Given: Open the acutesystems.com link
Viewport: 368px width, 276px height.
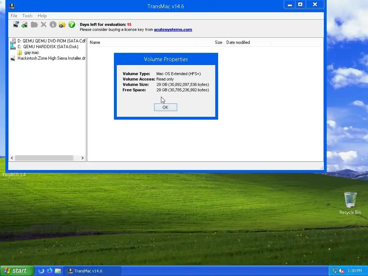Looking at the screenshot, I should pos(173,29).
